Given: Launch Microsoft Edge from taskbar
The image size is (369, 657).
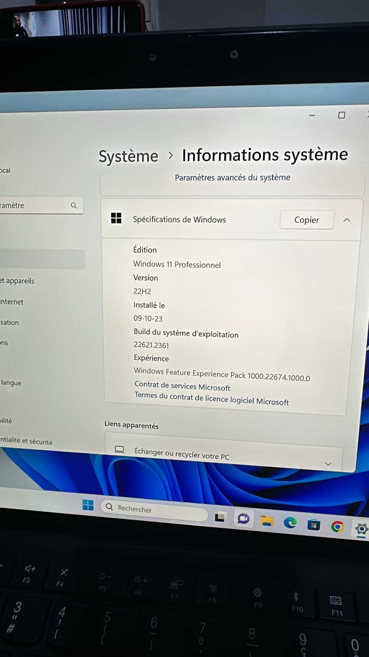Looking at the screenshot, I should tap(290, 523).
